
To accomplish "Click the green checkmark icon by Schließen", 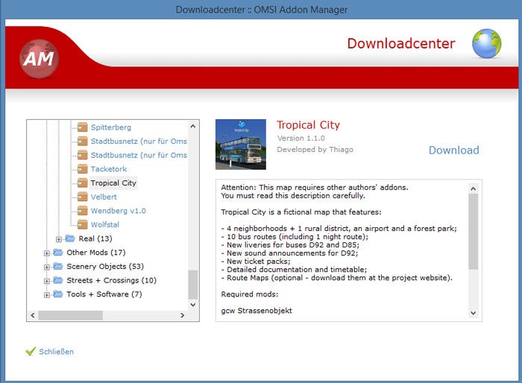I will [x=31, y=352].
